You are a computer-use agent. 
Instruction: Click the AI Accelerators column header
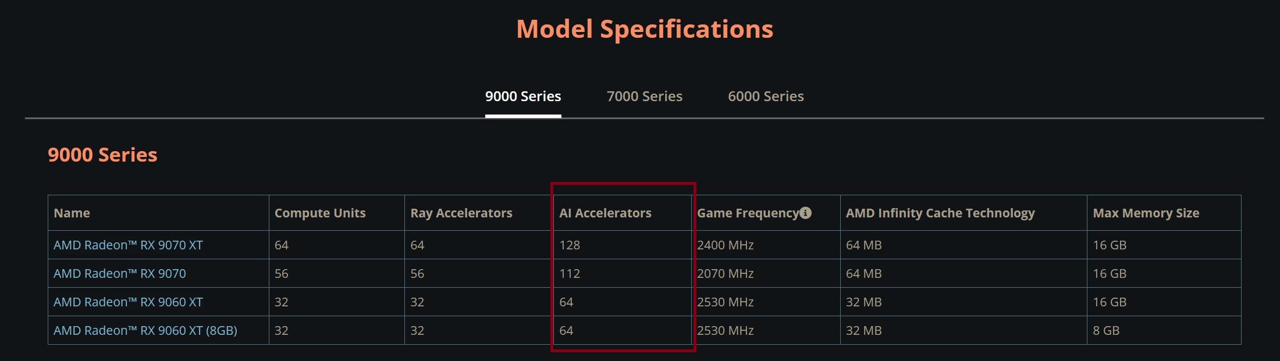pyautogui.click(x=605, y=213)
